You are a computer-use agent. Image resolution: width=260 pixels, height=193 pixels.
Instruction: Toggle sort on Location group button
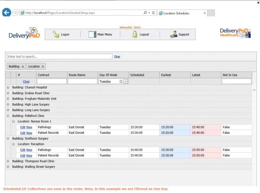[36, 67]
